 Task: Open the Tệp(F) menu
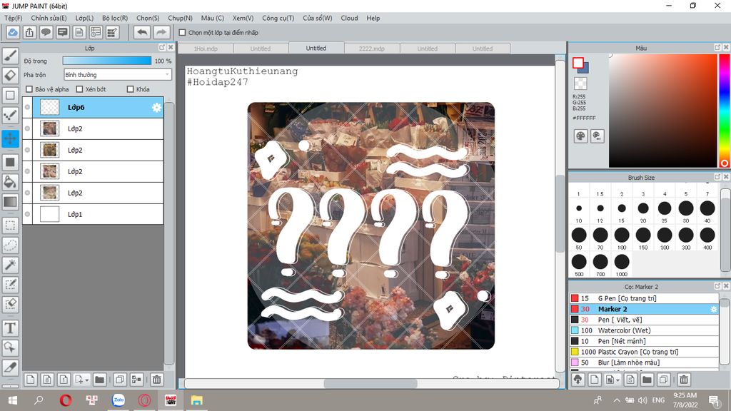click(x=13, y=18)
